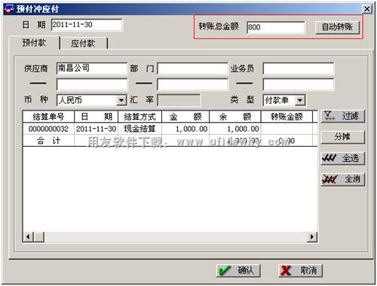Screen dimensions: 377x286
Task: Click the 分摊 button
Action: pyautogui.click(x=342, y=137)
